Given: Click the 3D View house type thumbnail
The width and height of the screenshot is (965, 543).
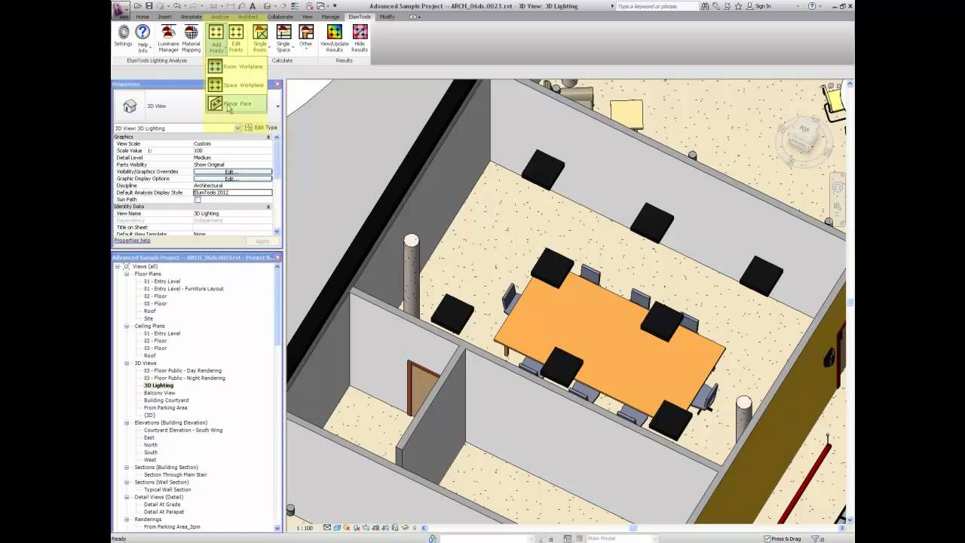Looking at the screenshot, I should tap(130, 106).
